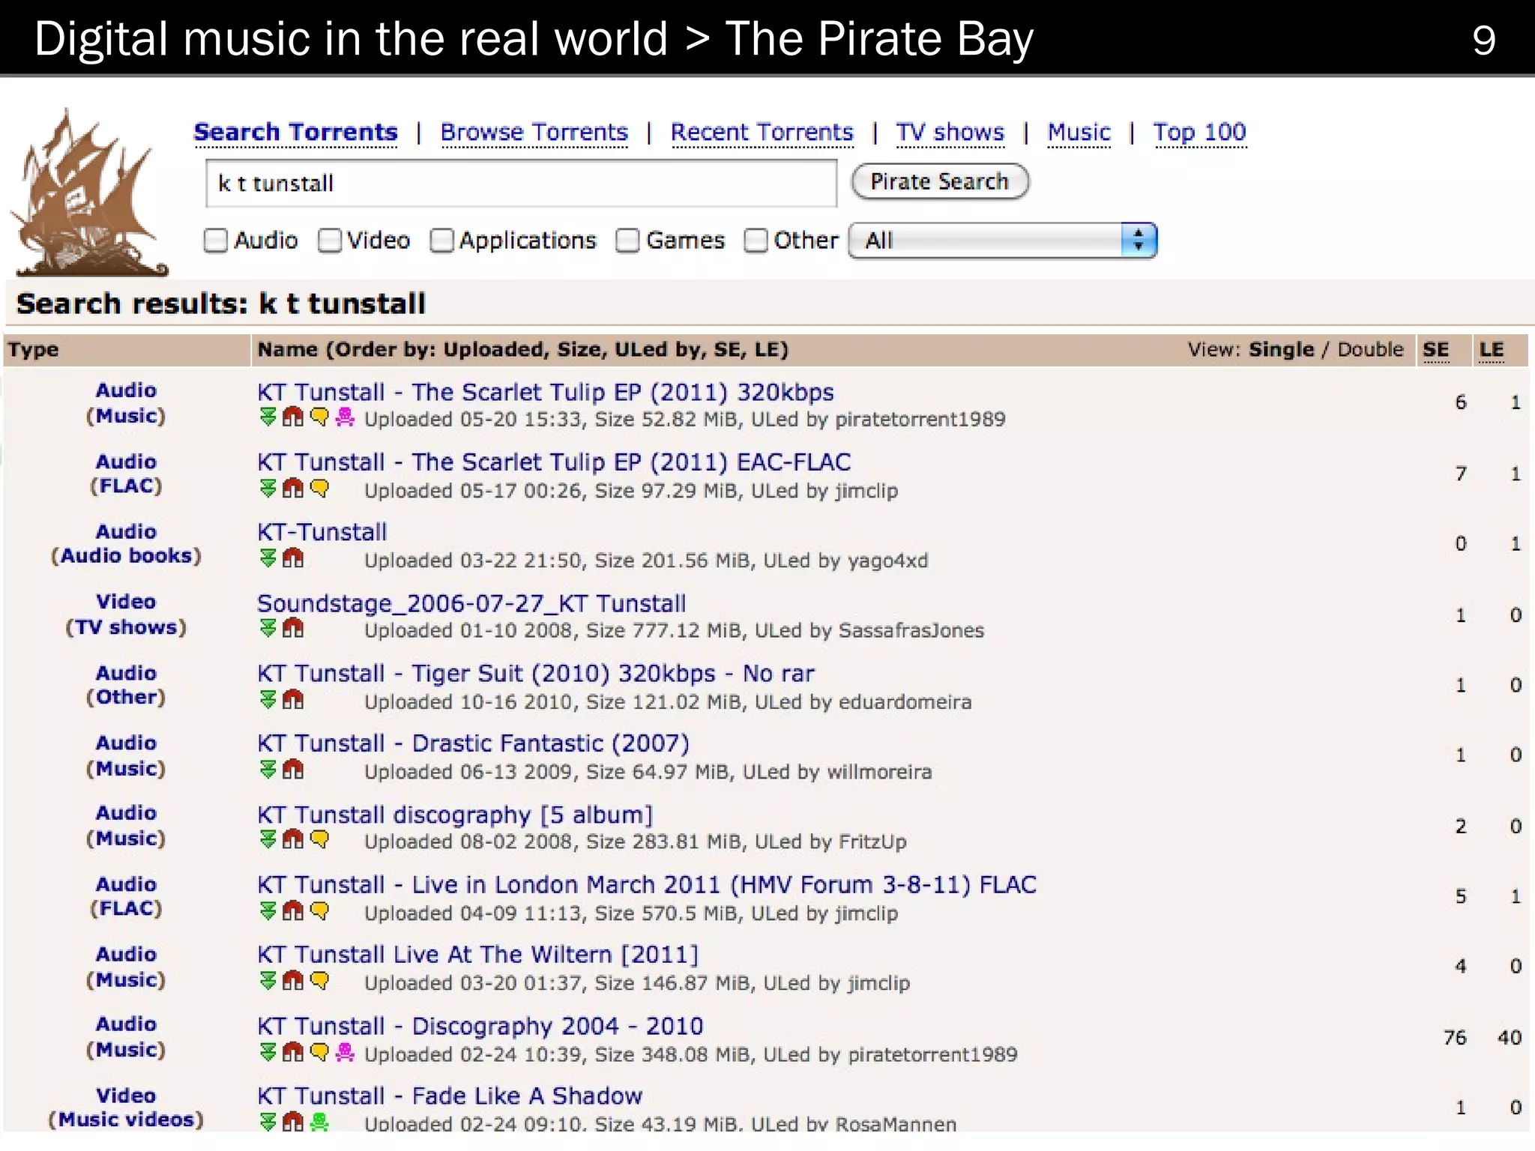1535x1151 pixels.
Task: Open Soundstage_2006-07-27_KT Tunstall torrent link
Action: tap(471, 603)
